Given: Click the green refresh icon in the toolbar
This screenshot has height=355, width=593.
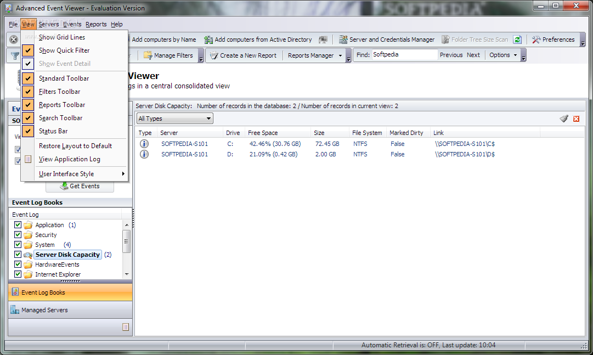Looking at the screenshot, I should pyautogui.click(x=517, y=40).
